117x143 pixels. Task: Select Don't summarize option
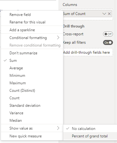click(32, 53)
